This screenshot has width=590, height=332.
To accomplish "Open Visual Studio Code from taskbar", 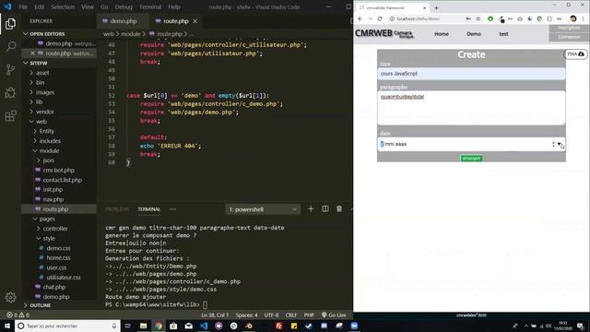I will tap(204, 326).
